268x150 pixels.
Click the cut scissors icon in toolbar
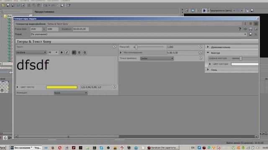tap(29, 5)
